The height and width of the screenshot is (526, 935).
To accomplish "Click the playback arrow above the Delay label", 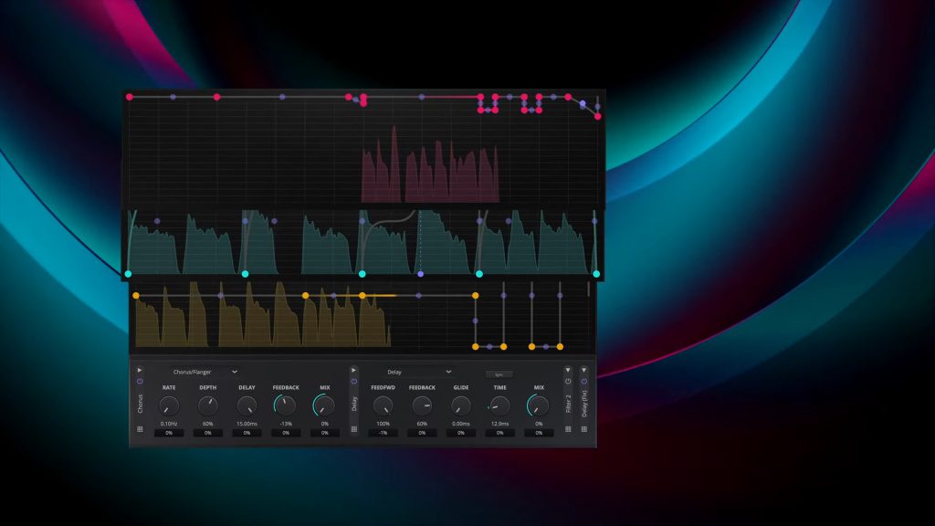I will [x=353, y=369].
